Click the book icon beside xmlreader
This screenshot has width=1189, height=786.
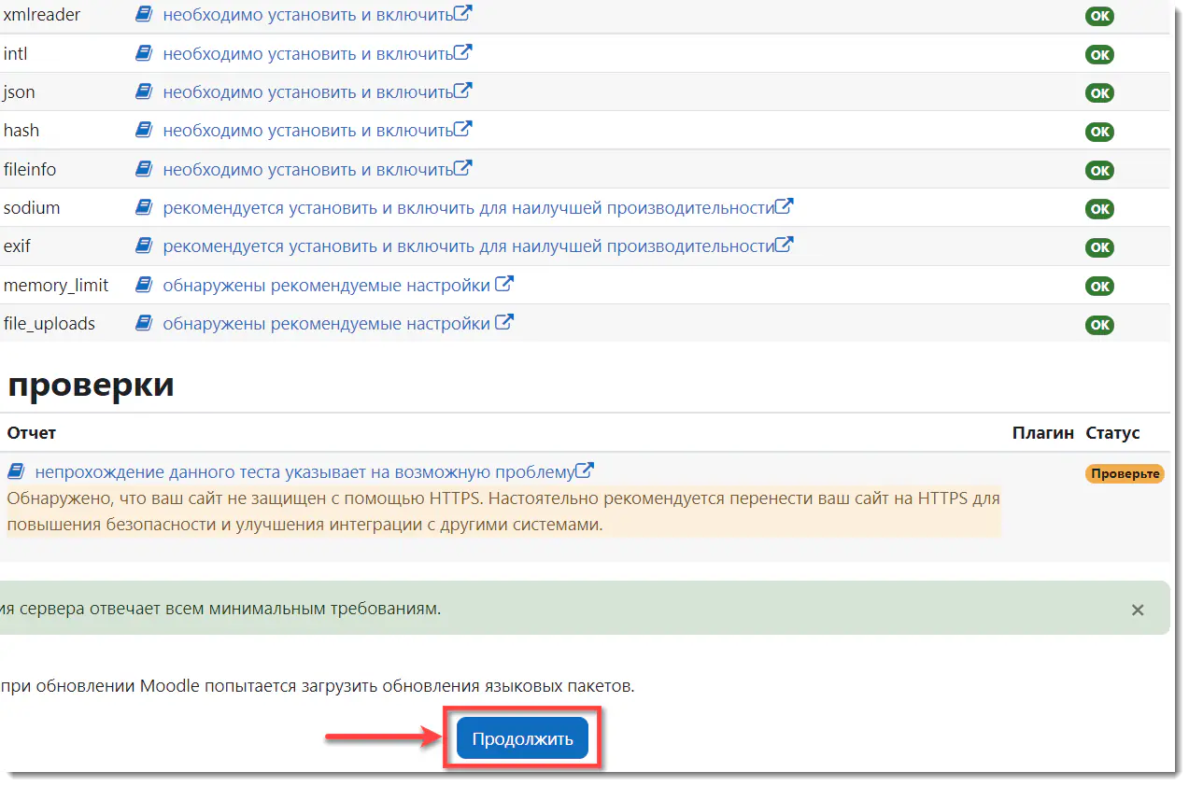click(x=143, y=15)
